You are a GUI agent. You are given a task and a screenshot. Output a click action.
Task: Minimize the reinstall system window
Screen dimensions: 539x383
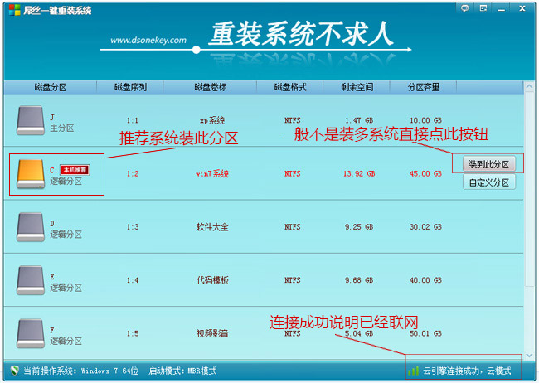[499, 8]
